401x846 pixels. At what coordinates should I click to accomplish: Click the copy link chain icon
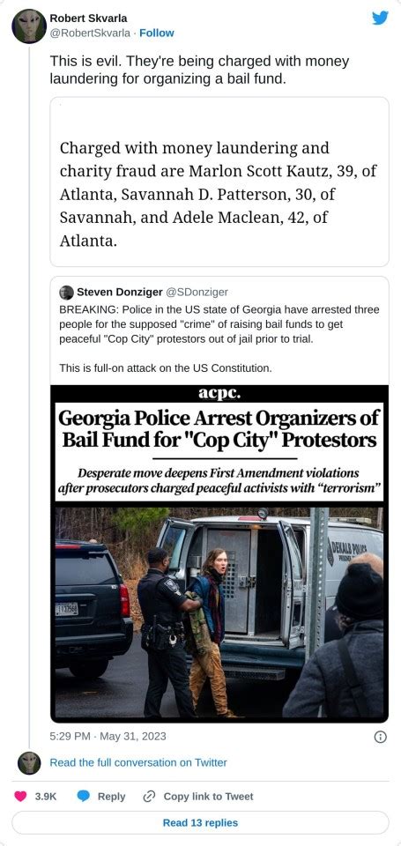[x=150, y=796]
